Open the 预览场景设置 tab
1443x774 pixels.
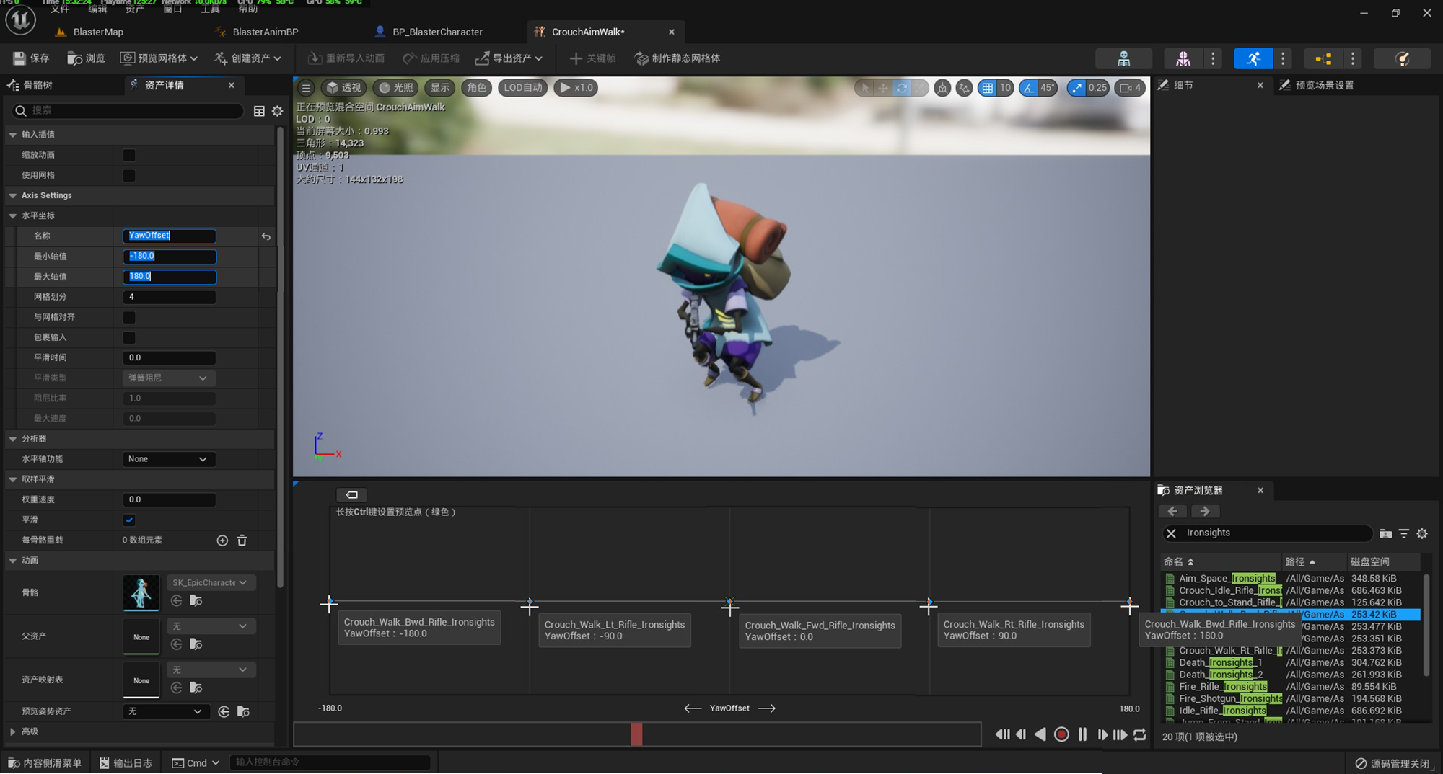point(1317,85)
